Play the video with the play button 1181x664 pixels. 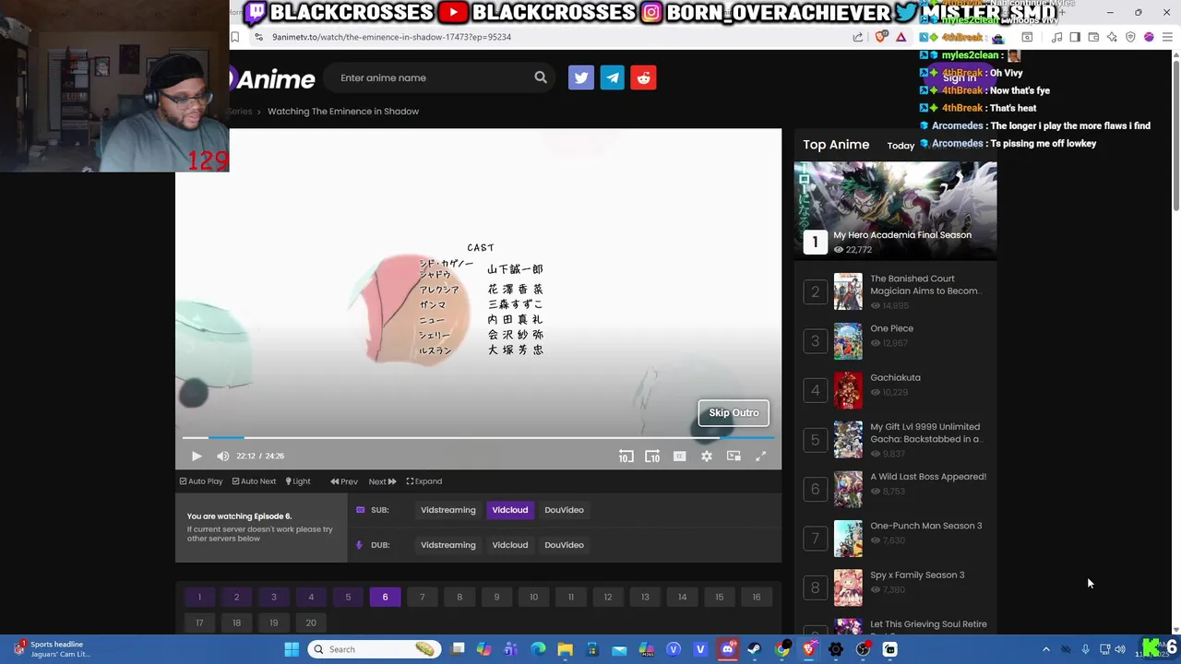[x=197, y=456]
